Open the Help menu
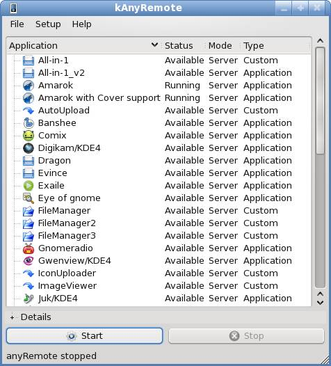The width and height of the screenshot is (331, 366). coord(81,24)
